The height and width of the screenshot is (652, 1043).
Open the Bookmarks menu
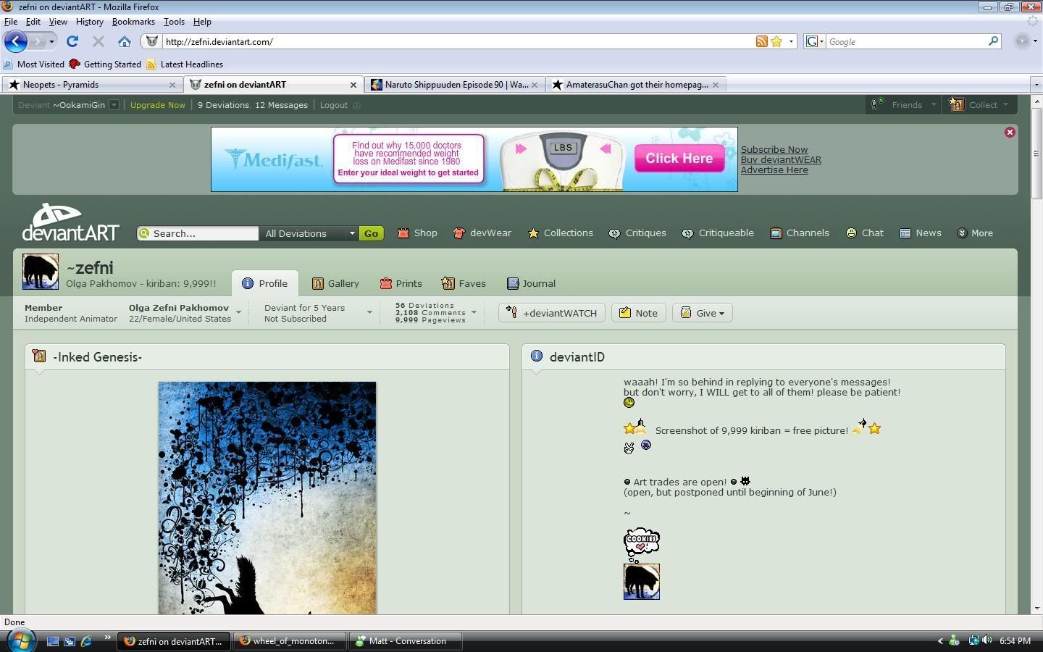click(133, 22)
